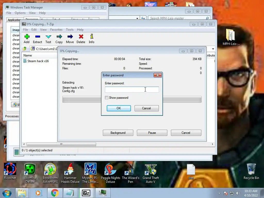
Task: Pause the copying operation
Action: [x=152, y=133]
